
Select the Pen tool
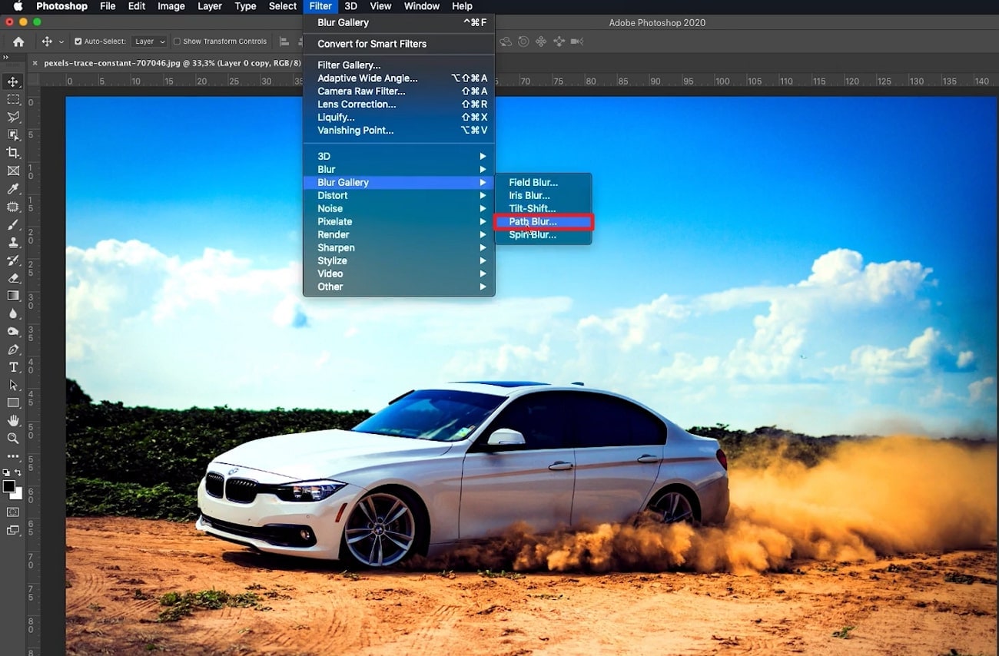coord(13,350)
